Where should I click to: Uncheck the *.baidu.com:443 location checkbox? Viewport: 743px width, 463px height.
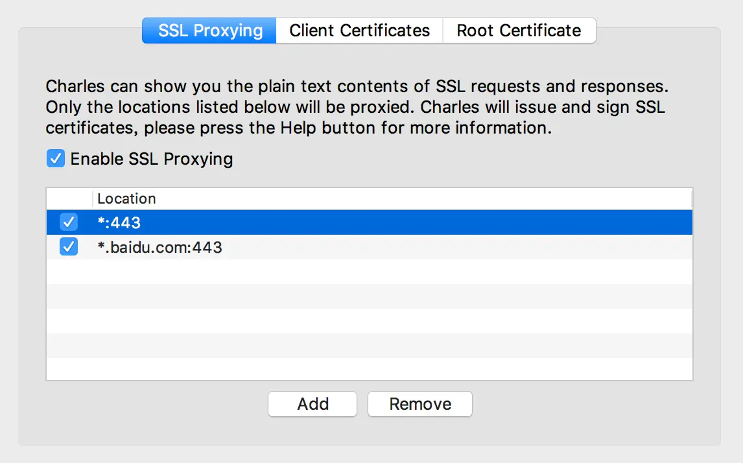tap(69, 247)
